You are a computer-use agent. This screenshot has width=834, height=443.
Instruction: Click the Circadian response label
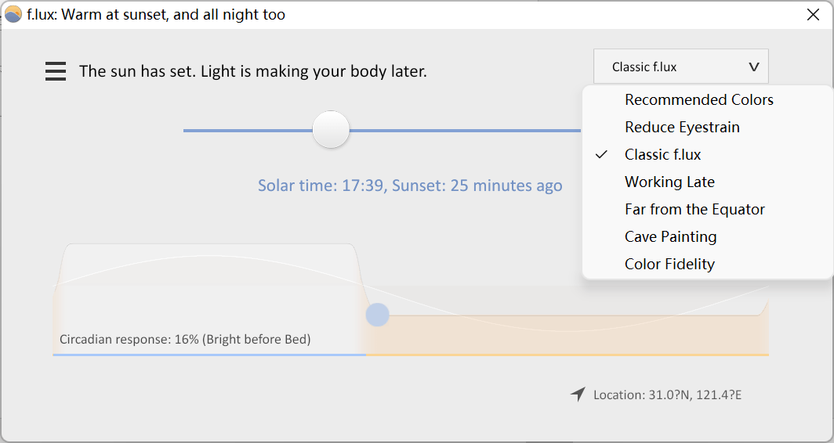pyautogui.click(x=185, y=340)
